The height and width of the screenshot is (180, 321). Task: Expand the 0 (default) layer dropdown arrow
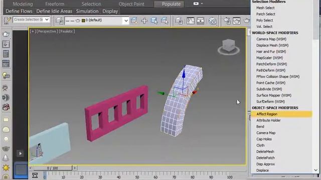[x=126, y=20]
